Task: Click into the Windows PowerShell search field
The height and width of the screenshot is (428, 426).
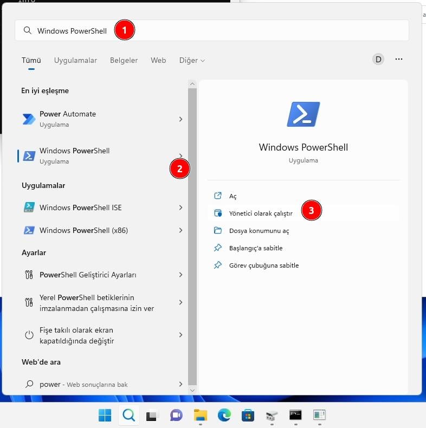Action: pos(211,30)
